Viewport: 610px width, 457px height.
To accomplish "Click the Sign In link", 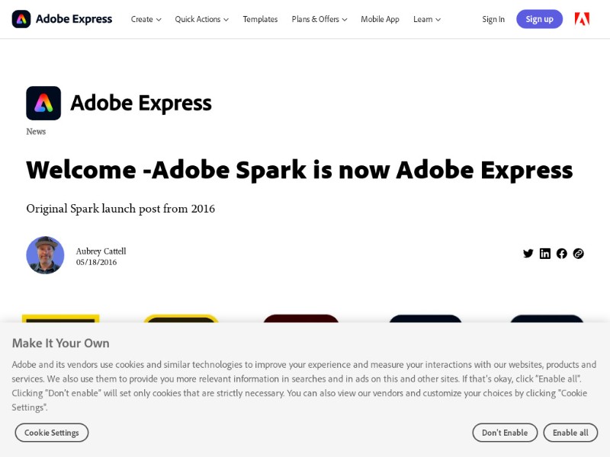I will click(493, 19).
